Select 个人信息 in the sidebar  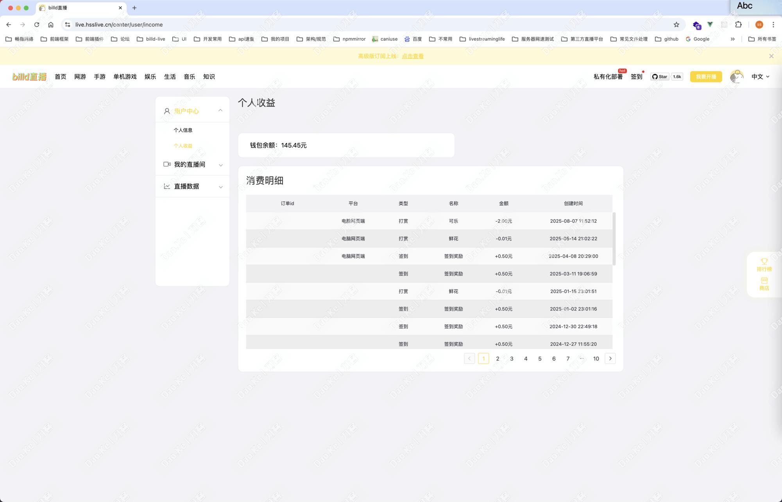click(x=183, y=130)
